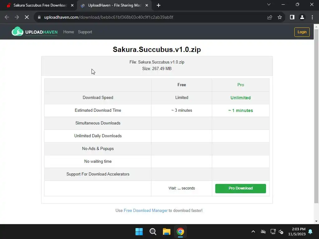319x239 pixels.
Task: Open the Free Download Manager link
Action: click(146, 211)
